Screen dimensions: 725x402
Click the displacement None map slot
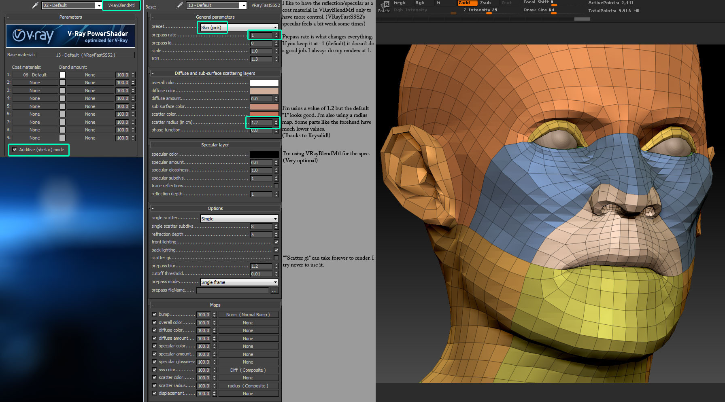(248, 394)
